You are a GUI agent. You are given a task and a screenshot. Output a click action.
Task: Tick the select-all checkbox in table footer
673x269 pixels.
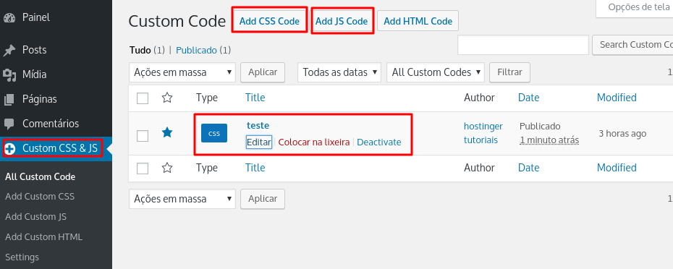coord(143,168)
